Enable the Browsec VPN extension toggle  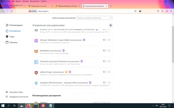105,29
